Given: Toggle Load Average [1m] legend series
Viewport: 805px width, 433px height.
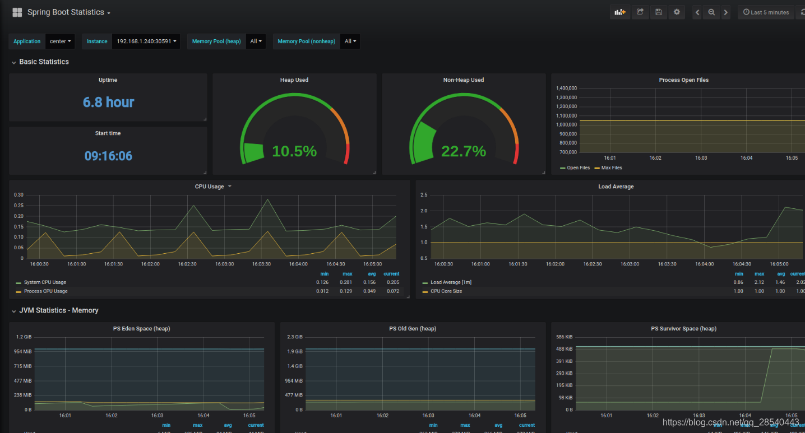Looking at the screenshot, I should click(x=451, y=282).
